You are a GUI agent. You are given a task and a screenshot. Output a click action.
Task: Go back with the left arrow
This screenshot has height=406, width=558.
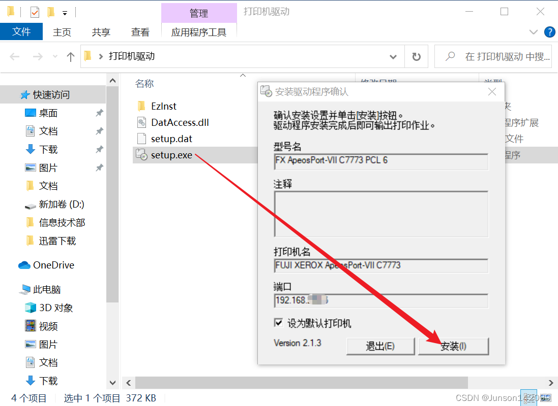pyautogui.click(x=15, y=56)
